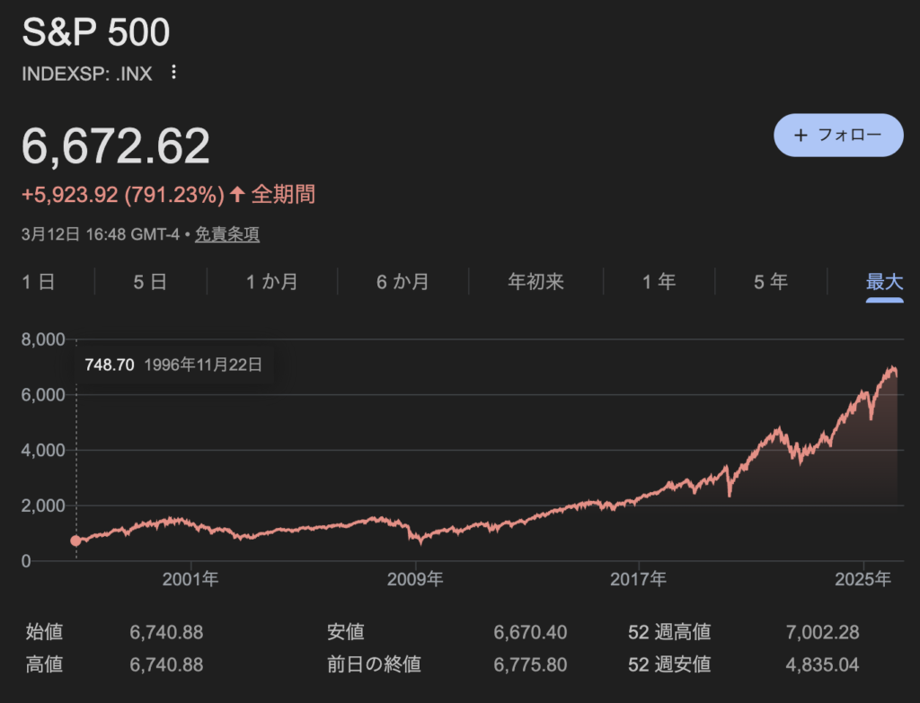Choose the 5年 time range
Viewport: 920px width, 703px height.
(x=771, y=282)
